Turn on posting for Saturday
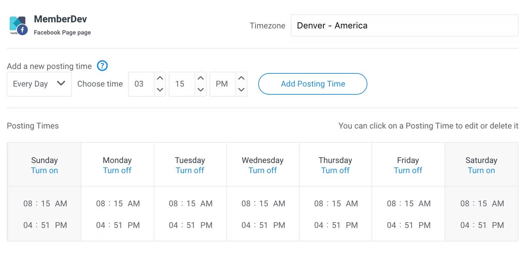 (x=481, y=170)
